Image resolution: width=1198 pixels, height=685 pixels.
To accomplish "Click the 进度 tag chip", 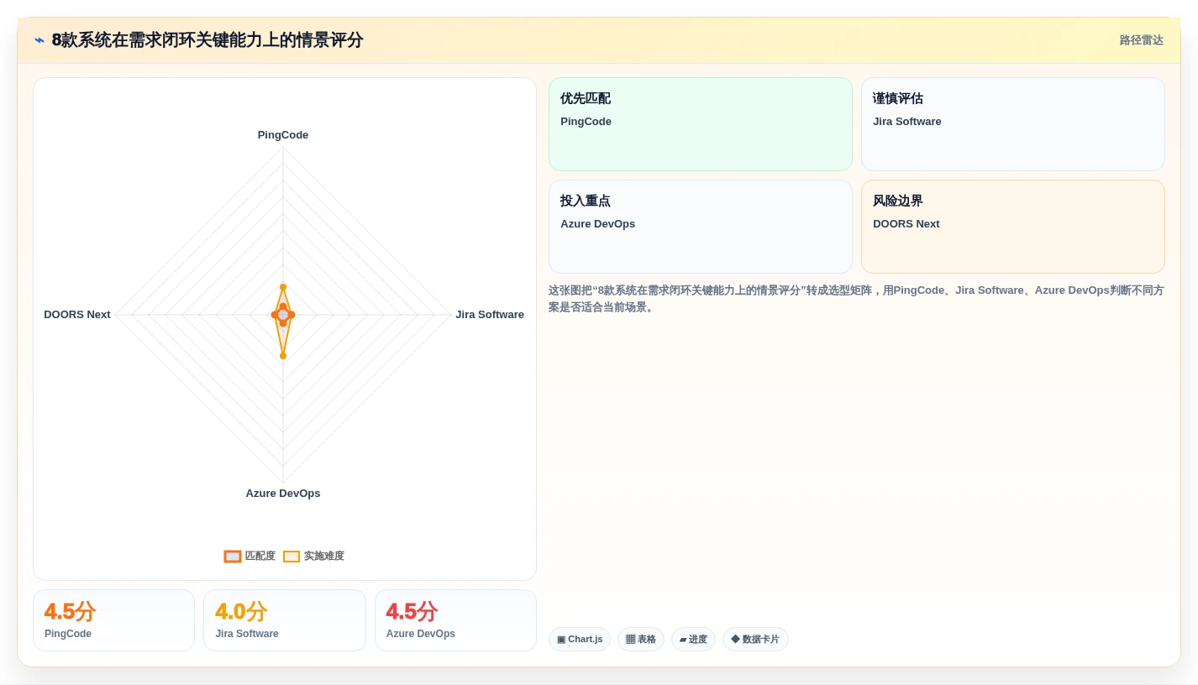I will (x=693, y=640).
